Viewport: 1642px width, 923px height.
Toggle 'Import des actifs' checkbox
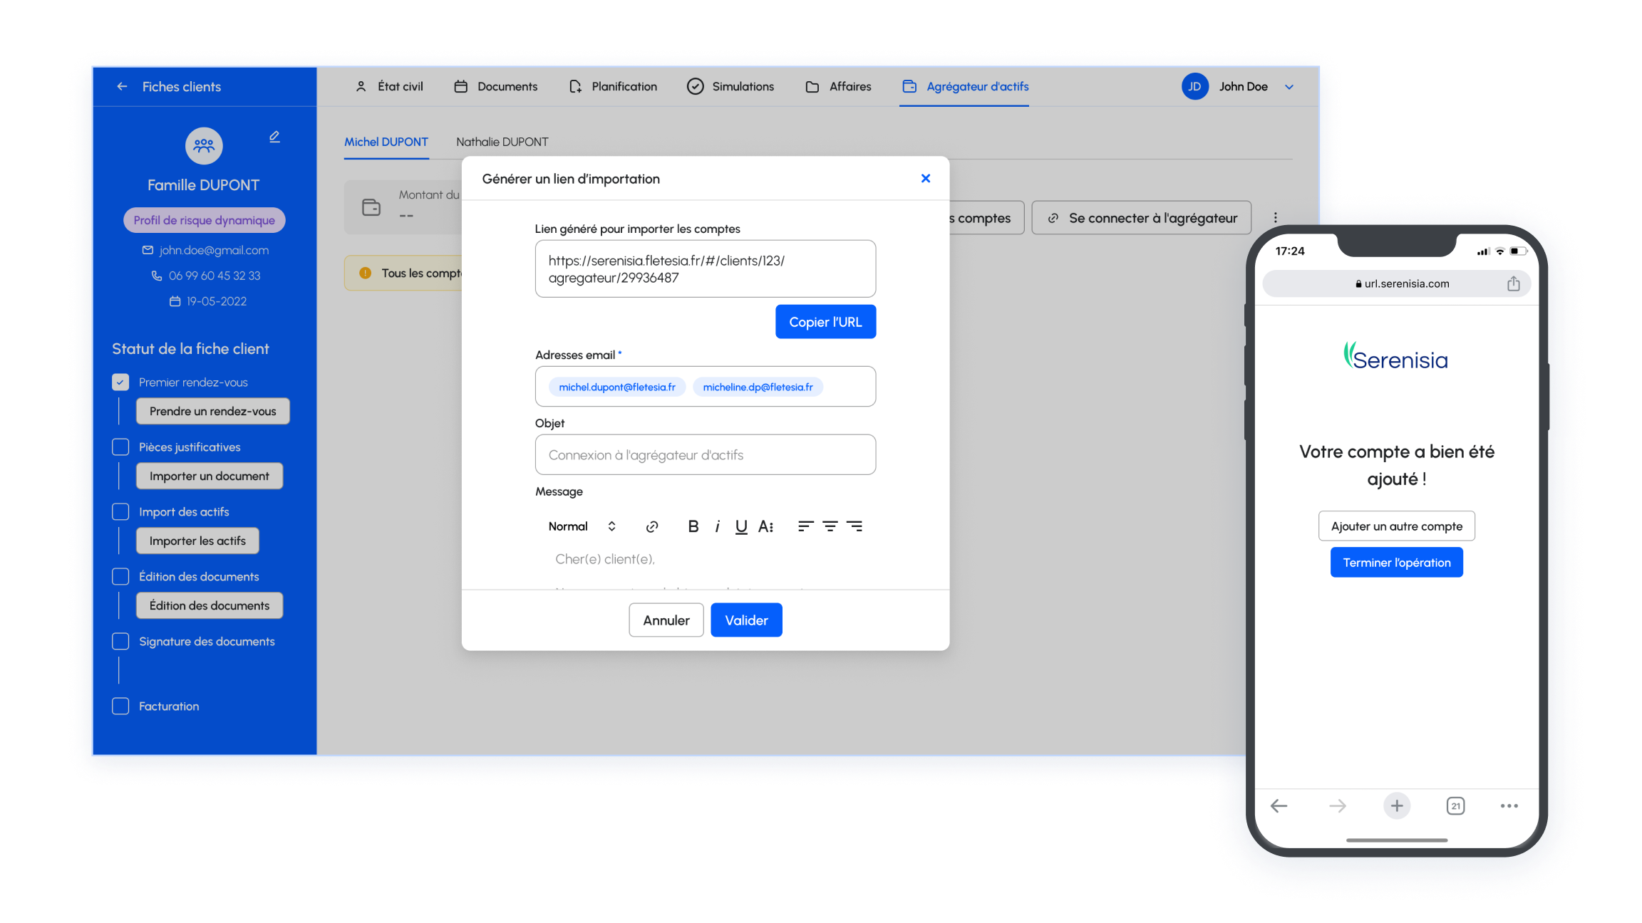click(x=120, y=511)
